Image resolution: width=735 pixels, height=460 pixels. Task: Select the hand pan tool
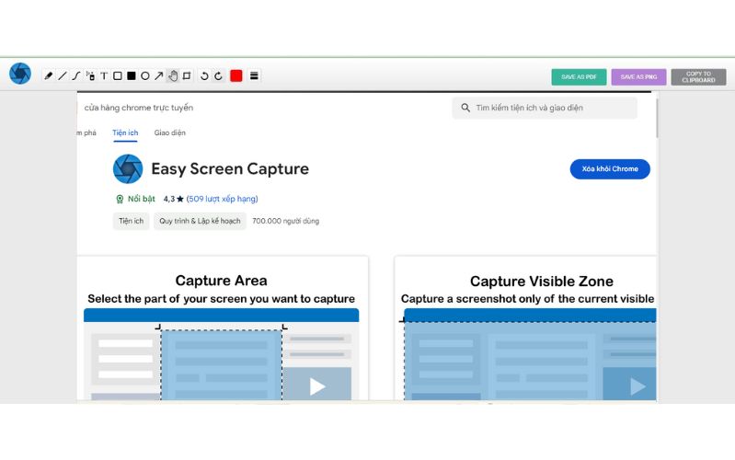tap(173, 76)
